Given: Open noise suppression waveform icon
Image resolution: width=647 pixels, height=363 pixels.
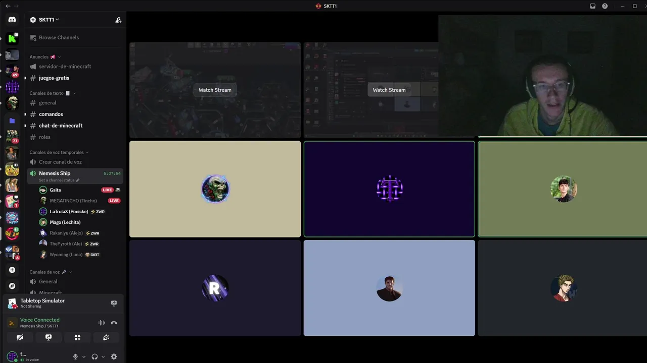Looking at the screenshot, I should coord(102,323).
